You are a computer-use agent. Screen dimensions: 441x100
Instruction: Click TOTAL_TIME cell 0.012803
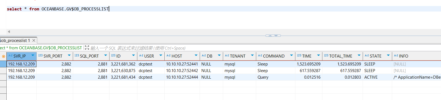point(343,77)
